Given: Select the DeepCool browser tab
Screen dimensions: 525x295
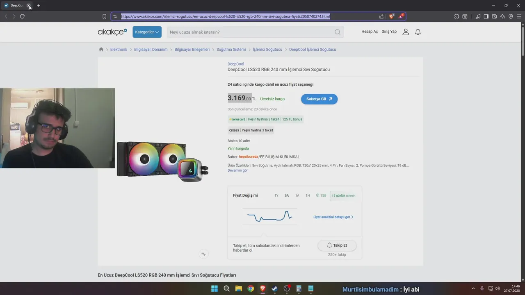Looking at the screenshot, I should tap(17, 5).
